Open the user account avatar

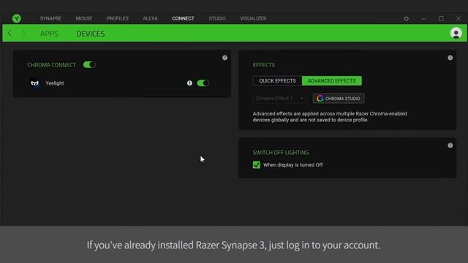tap(456, 33)
